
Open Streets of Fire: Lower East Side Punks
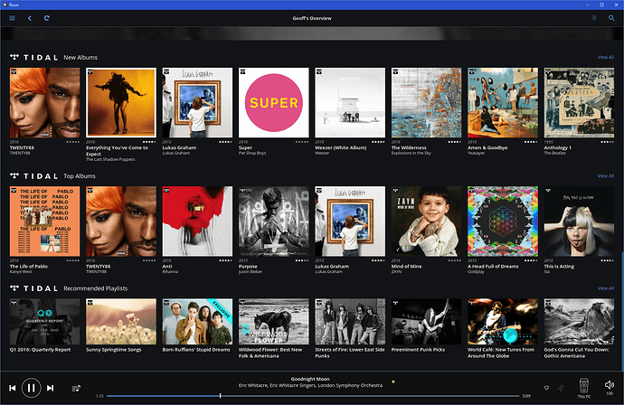350,322
